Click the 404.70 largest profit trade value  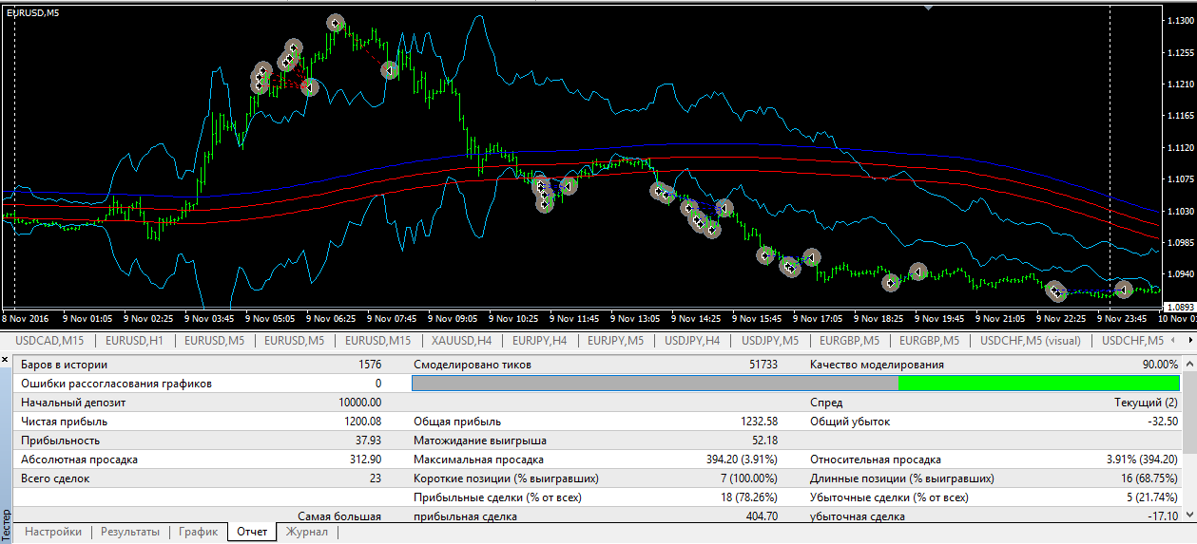click(x=763, y=516)
